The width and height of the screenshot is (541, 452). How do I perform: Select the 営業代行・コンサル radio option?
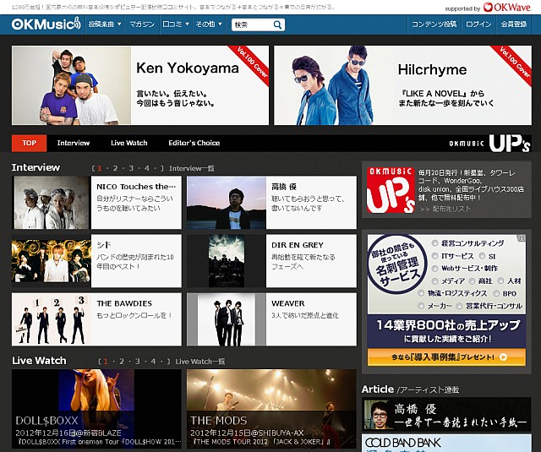click(459, 306)
